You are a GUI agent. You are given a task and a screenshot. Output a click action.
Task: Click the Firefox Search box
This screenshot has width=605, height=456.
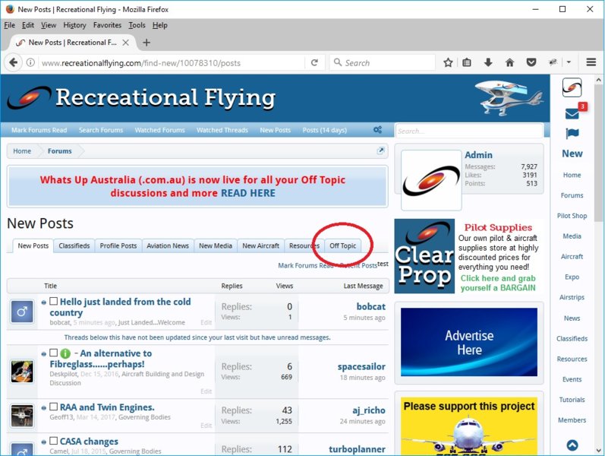click(x=382, y=62)
